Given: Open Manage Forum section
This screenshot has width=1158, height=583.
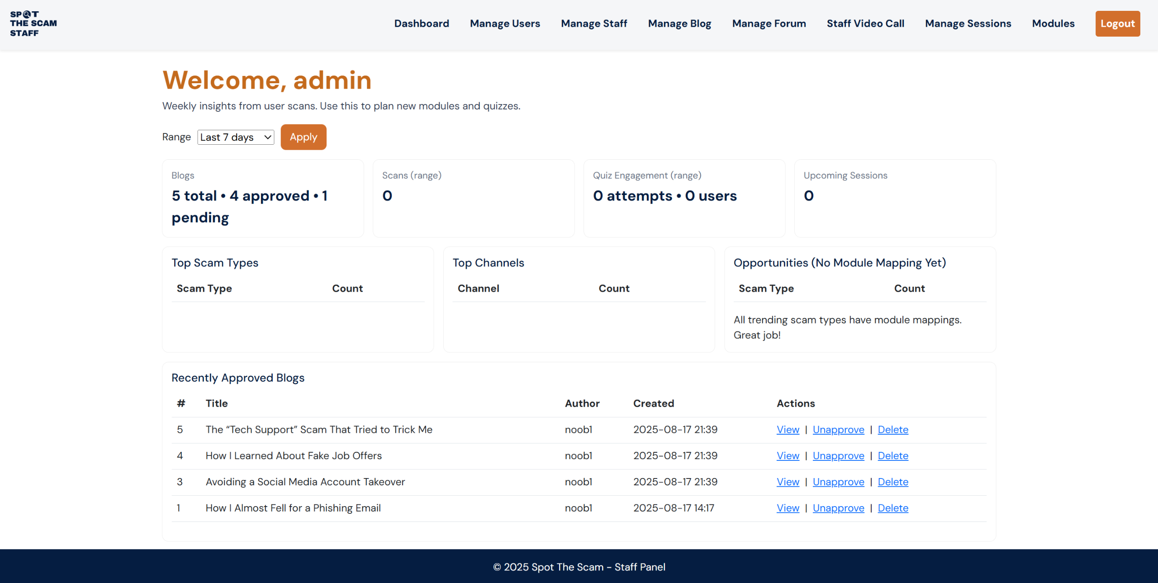Looking at the screenshot, I should (769, 24).
